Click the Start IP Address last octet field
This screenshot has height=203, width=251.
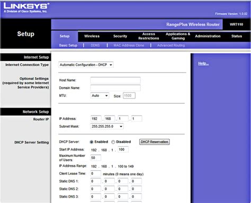tap(123, 149)
